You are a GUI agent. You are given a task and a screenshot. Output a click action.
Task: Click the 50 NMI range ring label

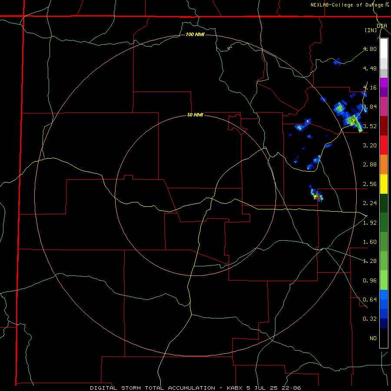pos(195,115)
